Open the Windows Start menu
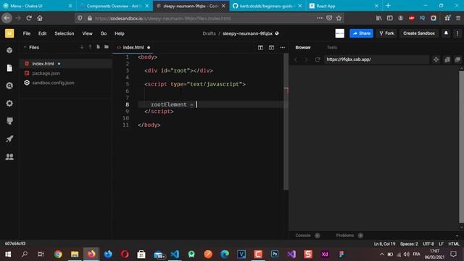This screenshot has width=464, height=261. (x=8, y=254)
